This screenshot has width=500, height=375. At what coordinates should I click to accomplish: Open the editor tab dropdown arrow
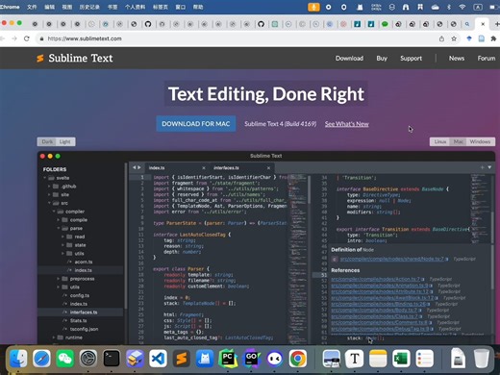tap(489, 167)
